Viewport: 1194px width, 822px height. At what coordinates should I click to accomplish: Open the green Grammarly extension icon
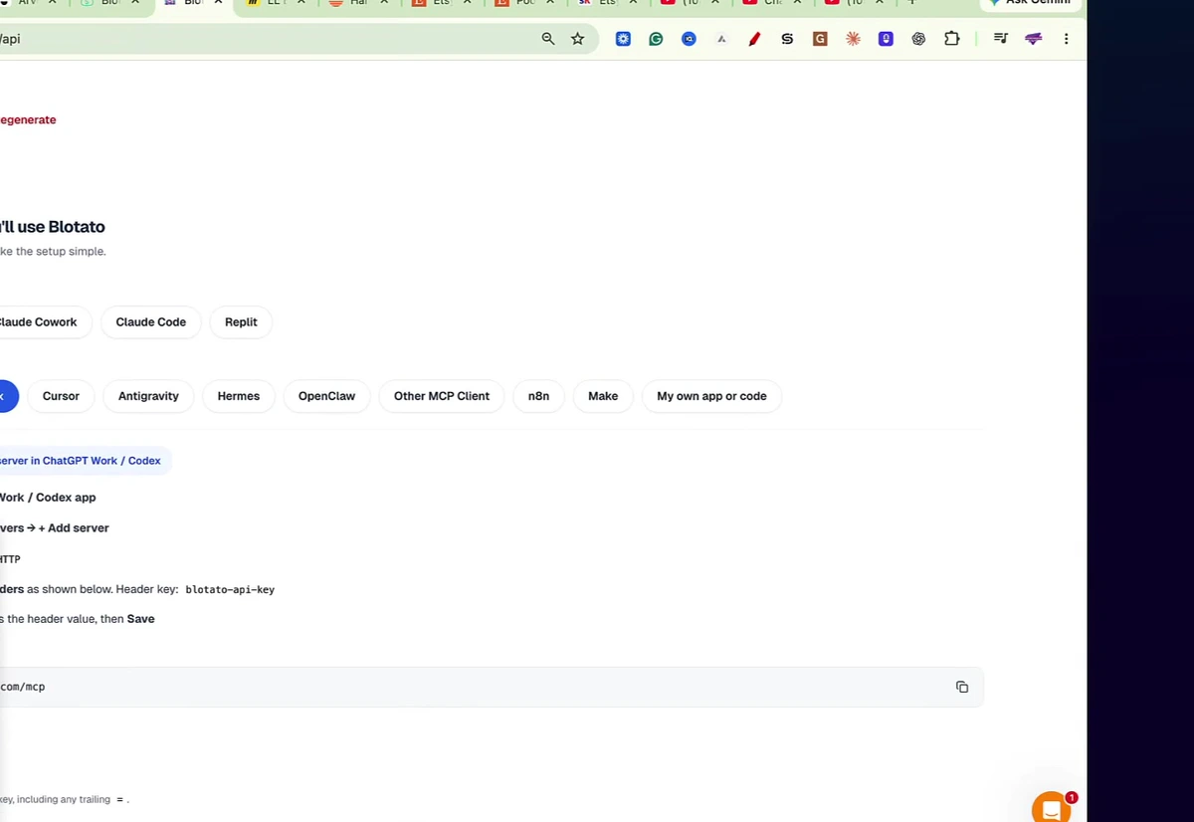656,39
